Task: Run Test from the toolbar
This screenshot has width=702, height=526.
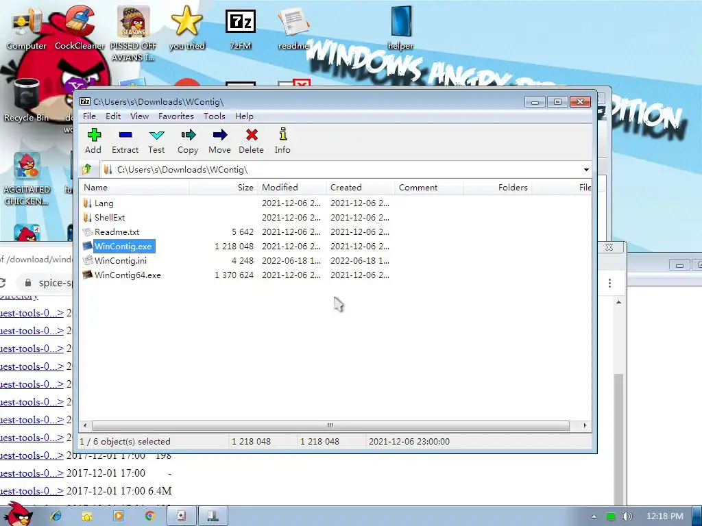Action: (157, 135)
